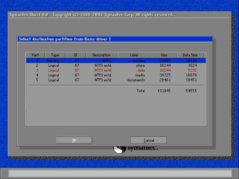Click the bottom status bar field
This screenshot has width=239, height=179.
[x=120, y=173]
